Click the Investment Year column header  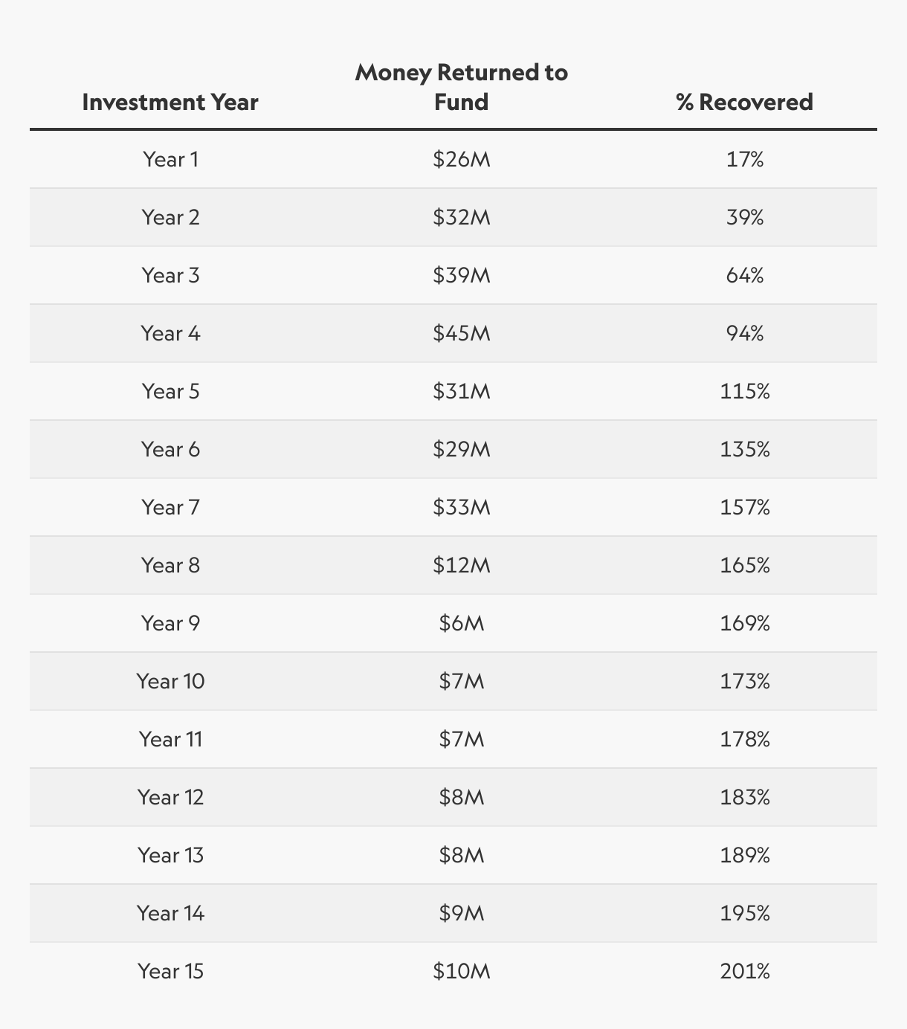[x=170, y=102]
